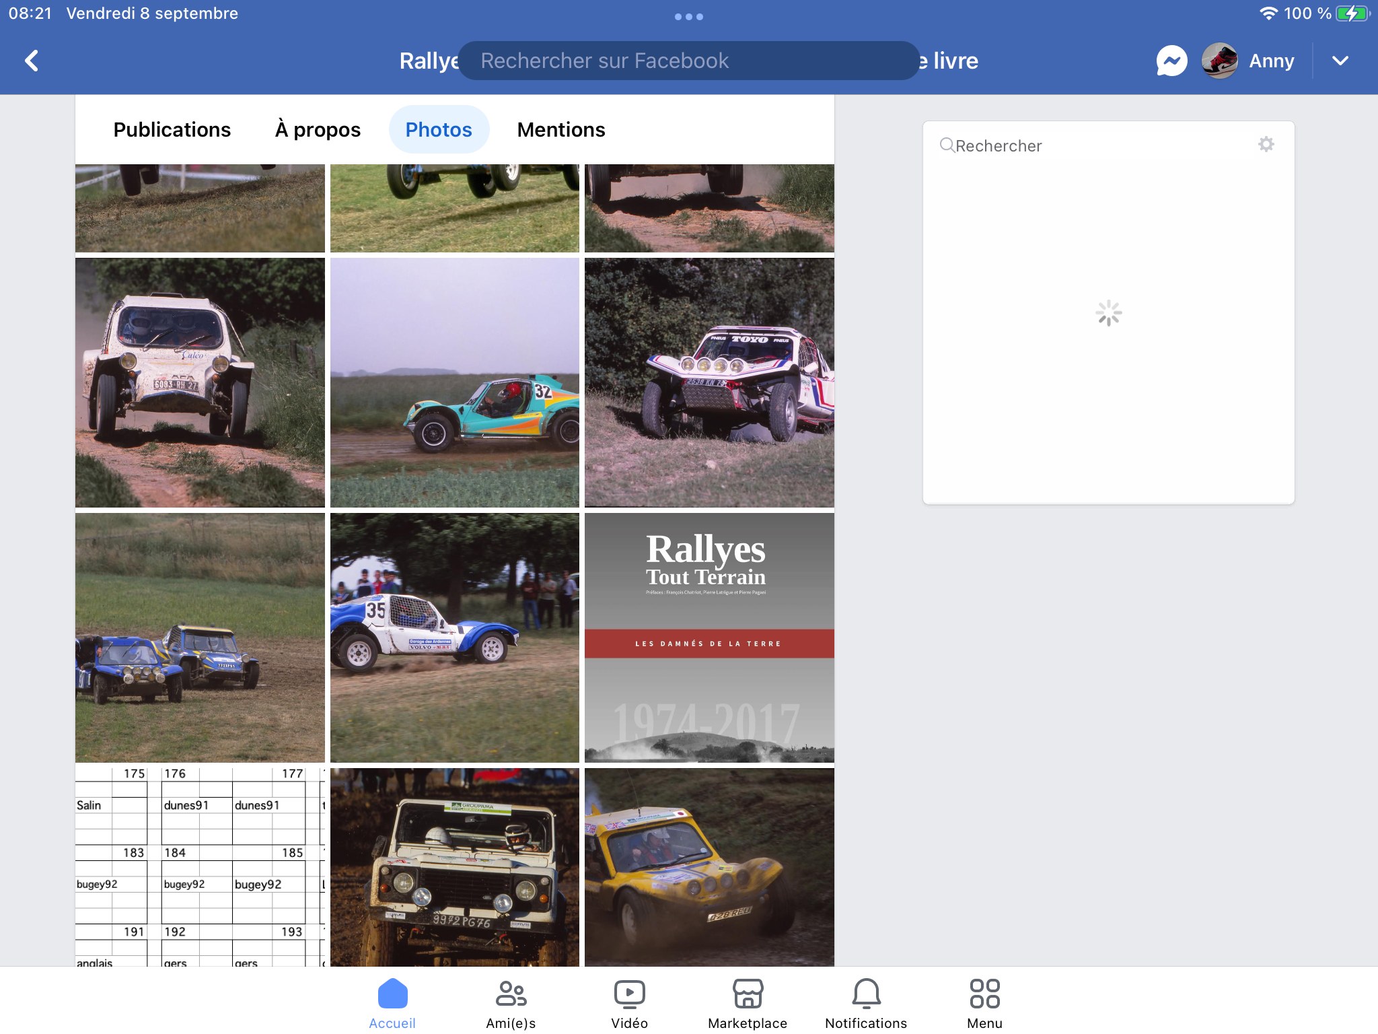Open spreadsheet table image with dunes91
The height and width of the screenshot is (1034, 1378).
[x=200, y=867]
